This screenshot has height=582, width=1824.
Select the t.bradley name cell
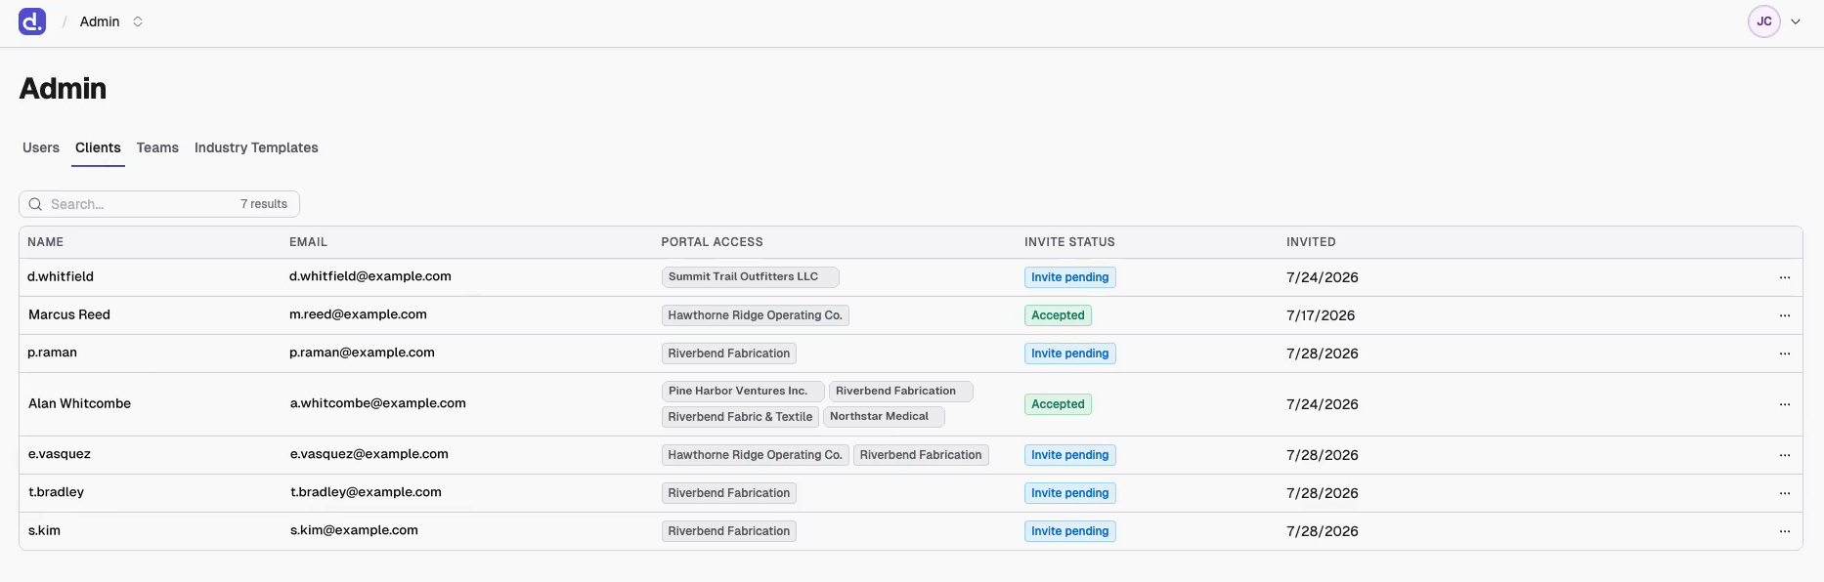pyautogui.click(x=56, y=492)
